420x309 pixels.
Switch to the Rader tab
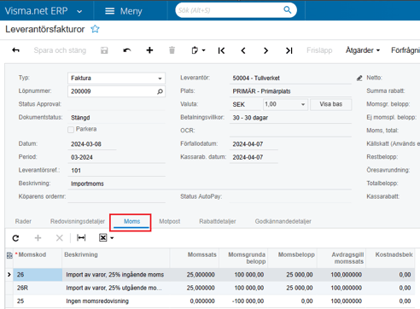coord(23,221)
